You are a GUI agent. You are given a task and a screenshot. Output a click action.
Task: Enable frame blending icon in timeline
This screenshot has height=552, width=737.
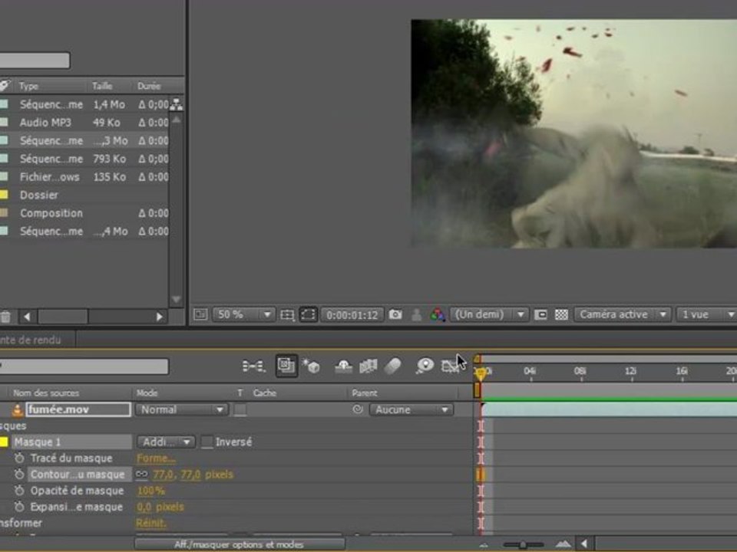coord(368,366)
